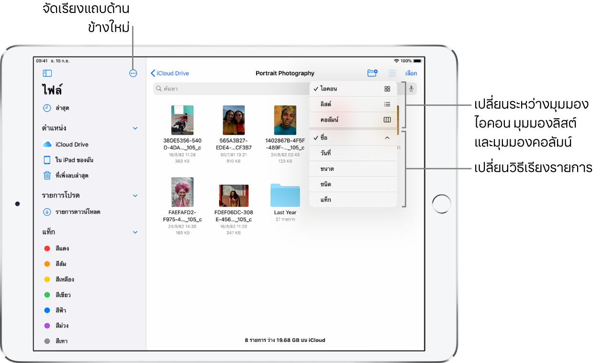Screen dimensions: 602x363
Task: Select the ไอคอน view option
Action: pos(353,89)
